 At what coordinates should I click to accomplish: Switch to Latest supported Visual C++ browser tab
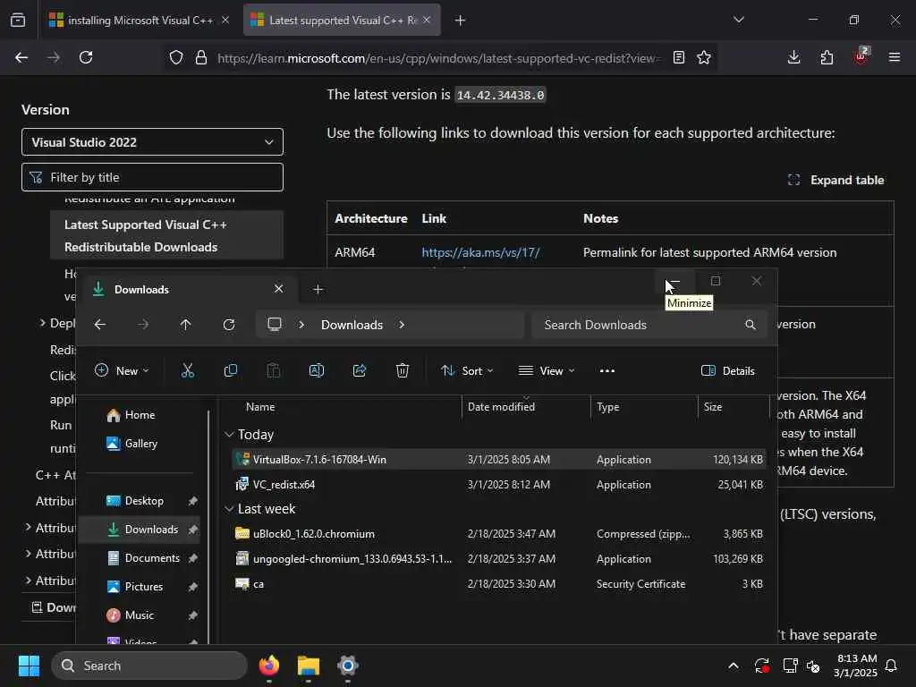(x=342, y=20)
